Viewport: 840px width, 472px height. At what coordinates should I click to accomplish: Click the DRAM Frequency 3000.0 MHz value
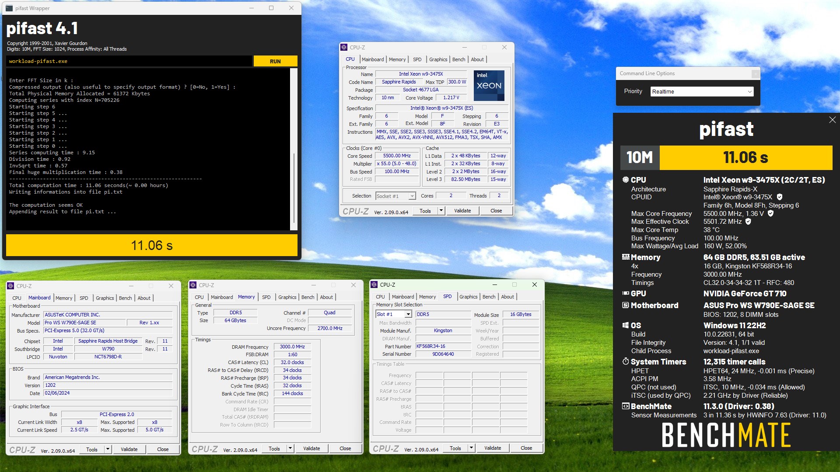click(292, 347)
